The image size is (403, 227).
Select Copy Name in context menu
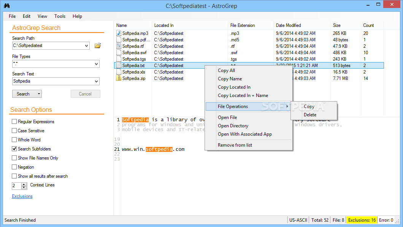(x=249, y=79)
